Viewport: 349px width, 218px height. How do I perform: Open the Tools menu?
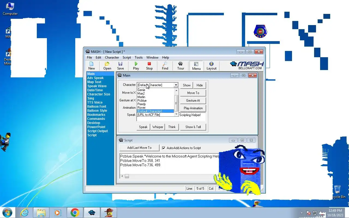click(139, 57)
